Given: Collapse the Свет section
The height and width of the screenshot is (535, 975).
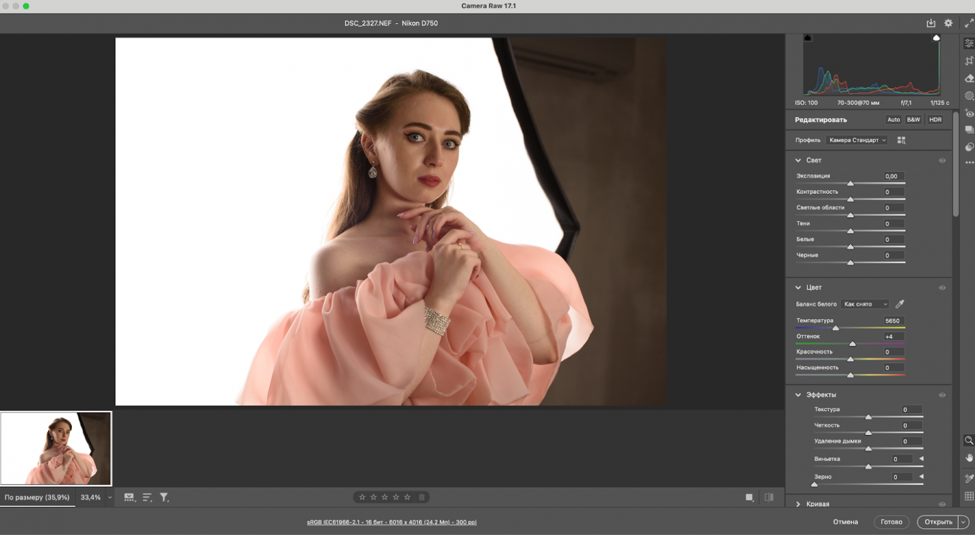Looking at the screenshot, I should 798,161.
